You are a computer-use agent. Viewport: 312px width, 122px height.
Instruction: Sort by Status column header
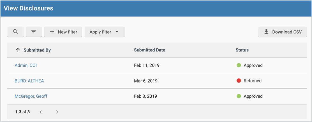pyautogui.click(x=242, y=50)
